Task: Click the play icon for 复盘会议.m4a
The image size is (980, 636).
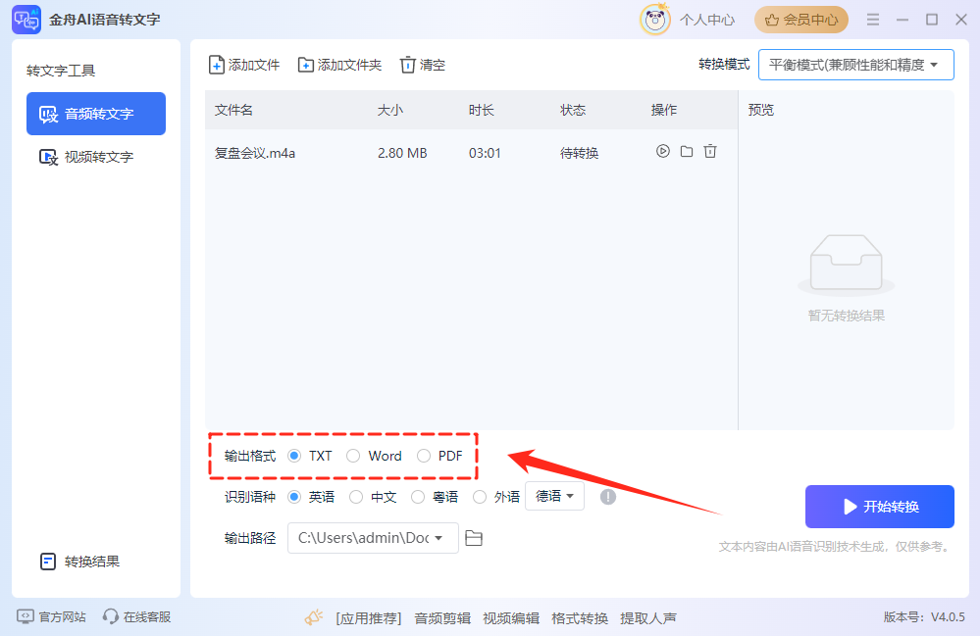Action: 663,152
